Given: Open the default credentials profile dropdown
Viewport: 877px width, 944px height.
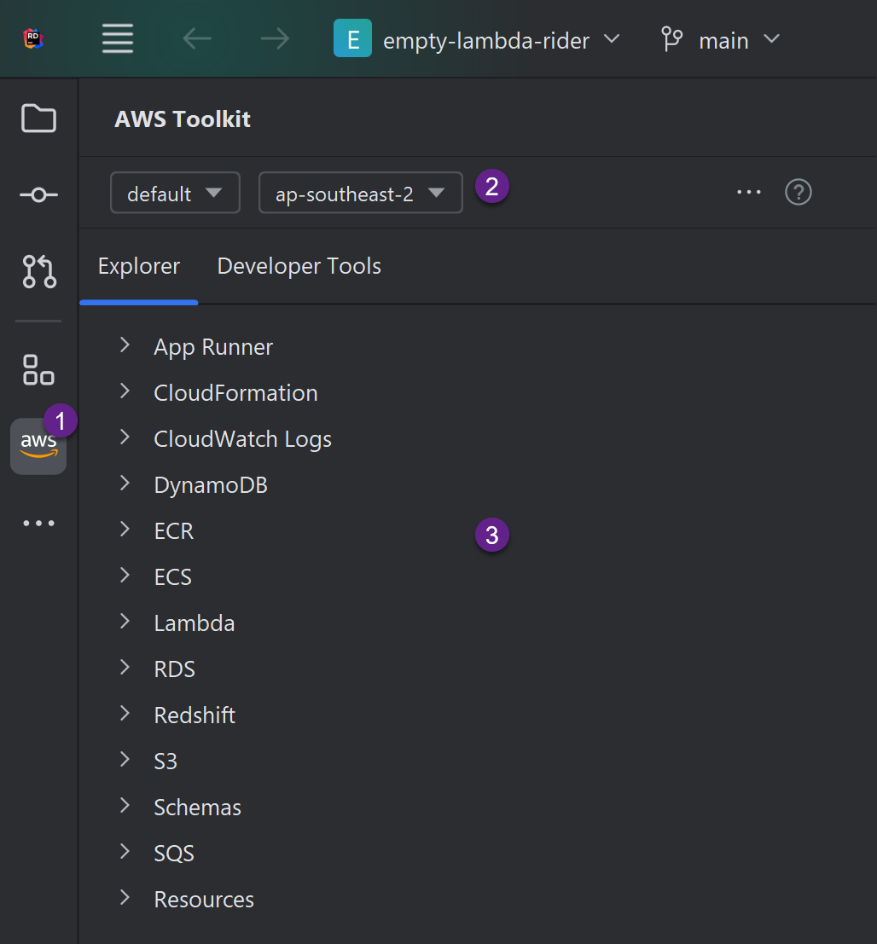Looking at the screenshot, I should (175, 193).
